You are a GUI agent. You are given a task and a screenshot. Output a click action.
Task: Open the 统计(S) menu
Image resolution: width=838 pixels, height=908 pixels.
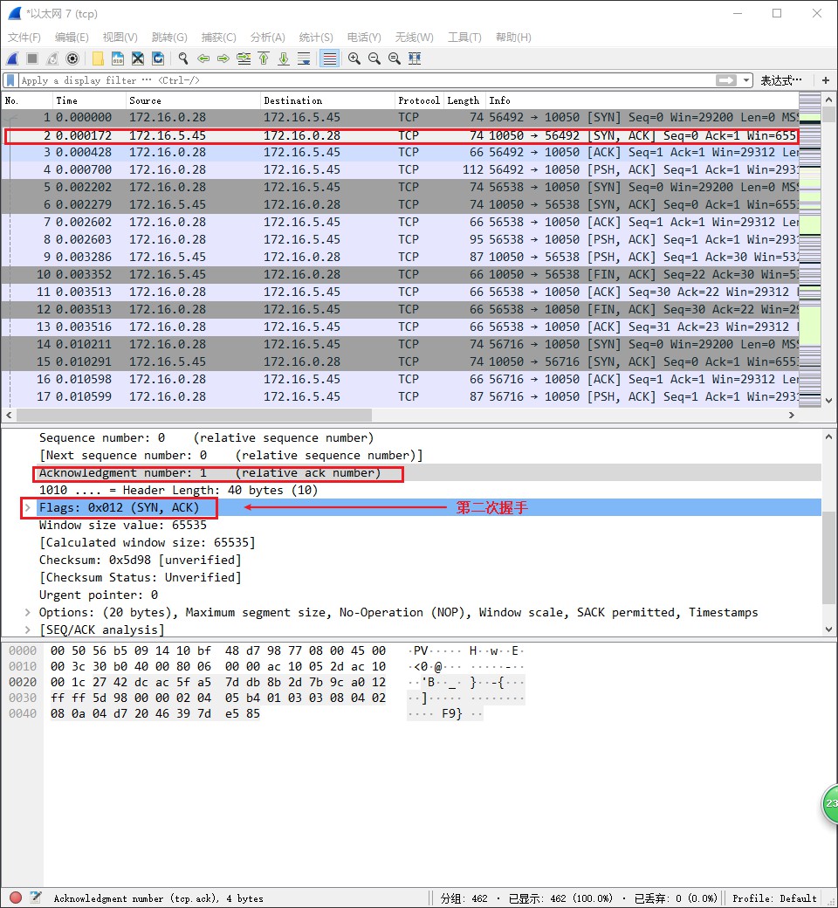pos(316,37)
